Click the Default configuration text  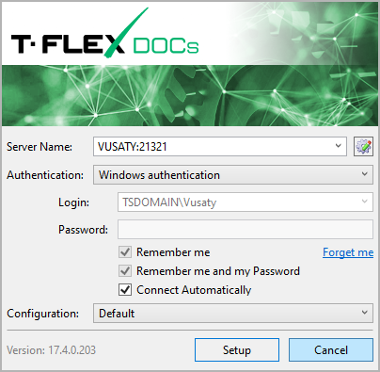(117, 314)
